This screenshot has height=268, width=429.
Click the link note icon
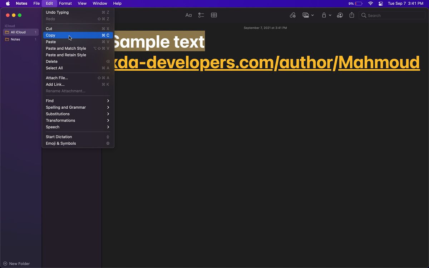[x=292, y=15]
